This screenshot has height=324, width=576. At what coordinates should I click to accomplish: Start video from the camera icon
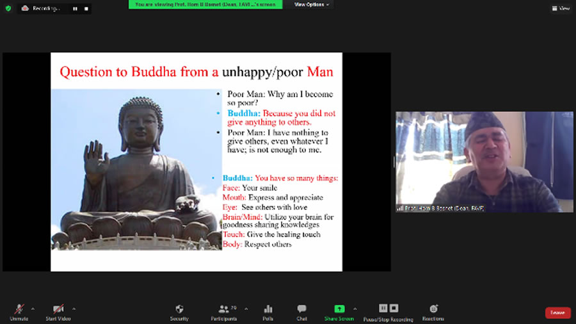58,312
